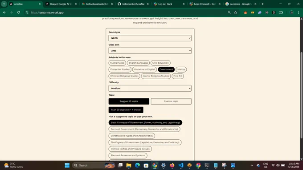Close the Usage Google AI Studio tab

click(76, 4)
